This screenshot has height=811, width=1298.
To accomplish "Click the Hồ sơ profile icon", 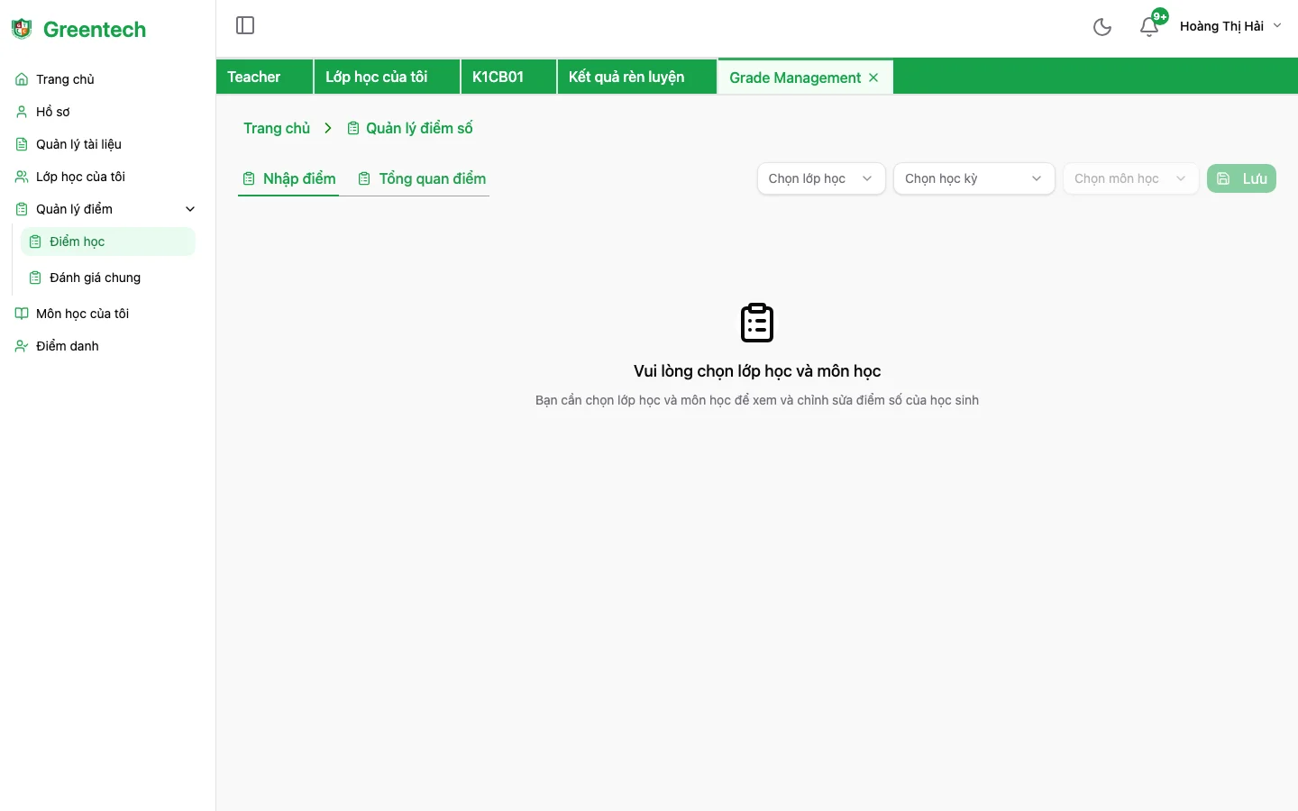I will coord(22,112).
